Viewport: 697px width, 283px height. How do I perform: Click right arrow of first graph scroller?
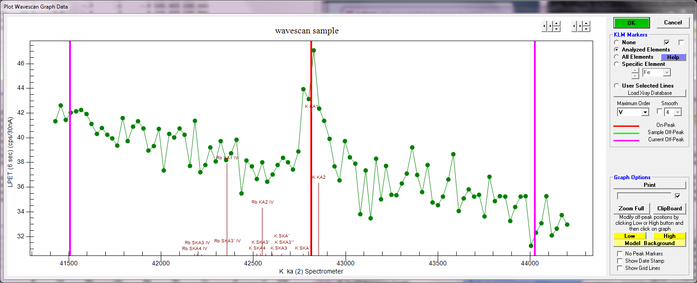(x=550, y=27)
